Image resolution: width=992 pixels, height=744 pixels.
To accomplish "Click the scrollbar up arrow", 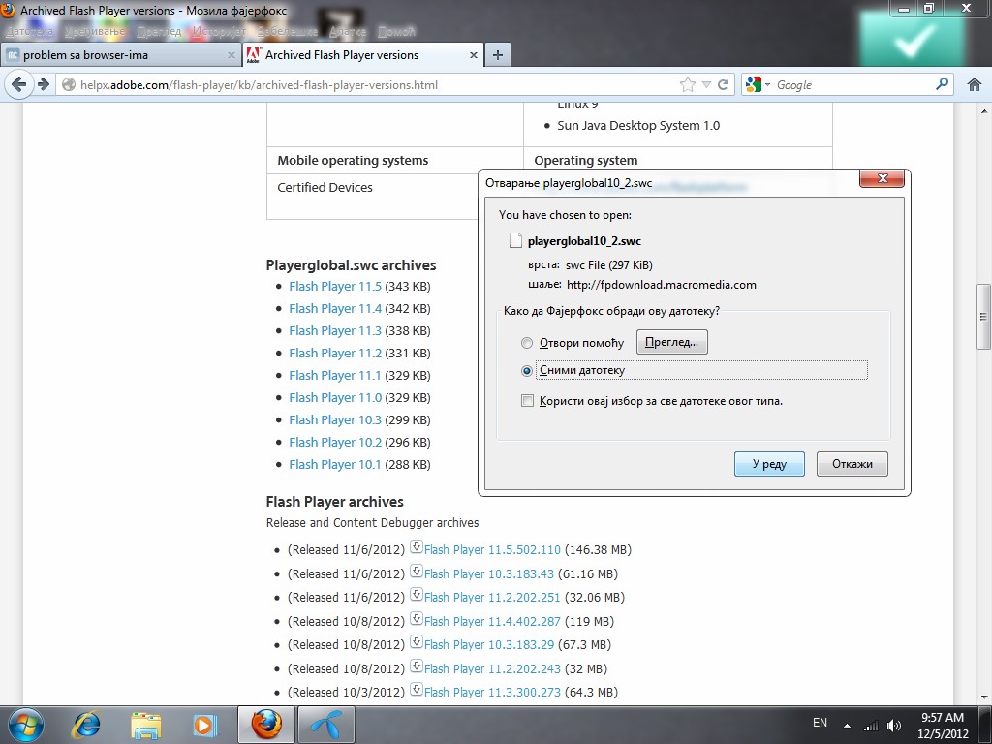I will pyautogui.click(x=984, y=111).
